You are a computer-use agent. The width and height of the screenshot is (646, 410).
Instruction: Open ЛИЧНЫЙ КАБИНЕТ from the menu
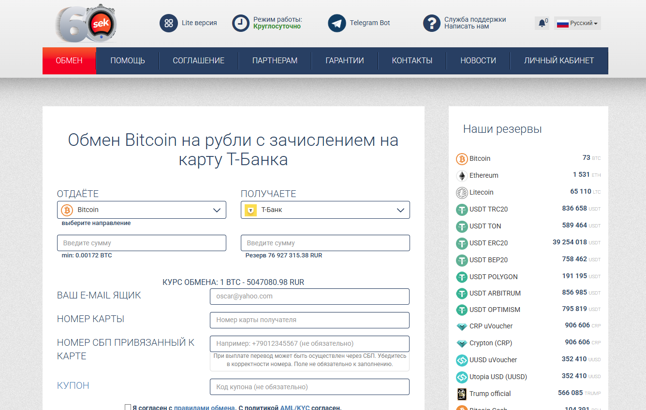(x=559, y=60)
